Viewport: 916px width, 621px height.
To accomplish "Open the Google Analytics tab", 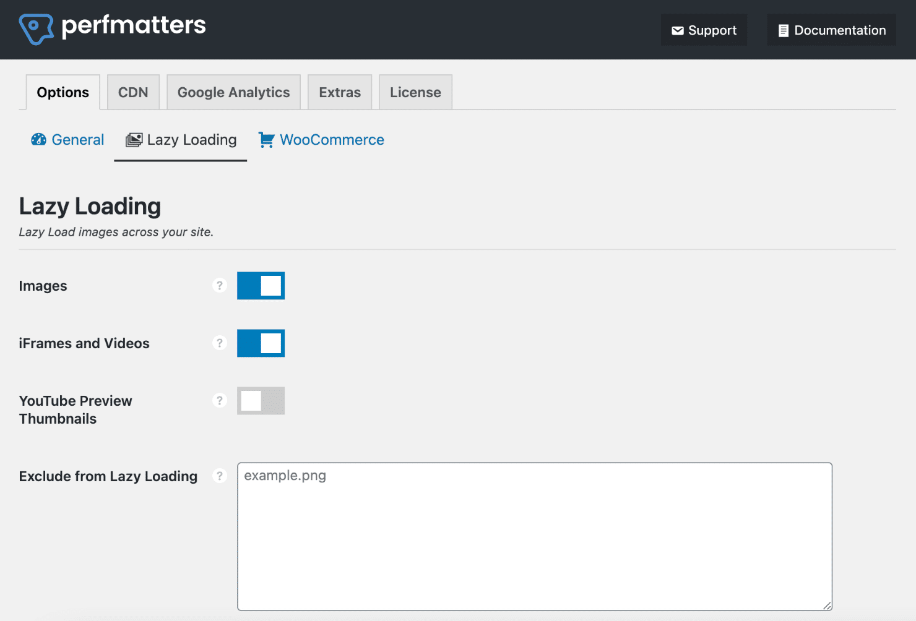I will click(x=233, y=92).
